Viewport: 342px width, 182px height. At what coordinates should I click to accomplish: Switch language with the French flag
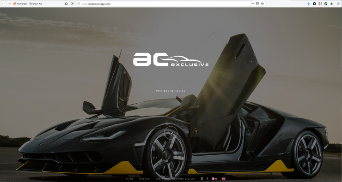[213, 179]
